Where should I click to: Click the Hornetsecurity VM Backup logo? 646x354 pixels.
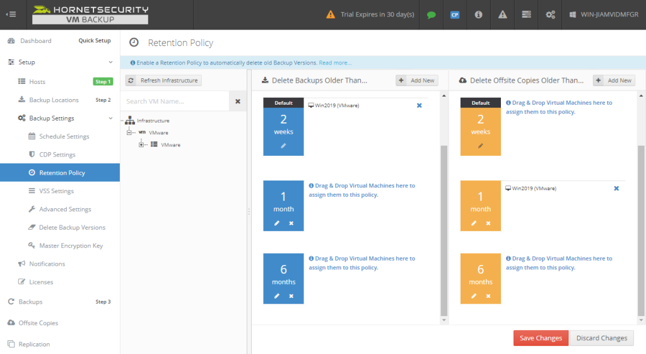(90, 15)
